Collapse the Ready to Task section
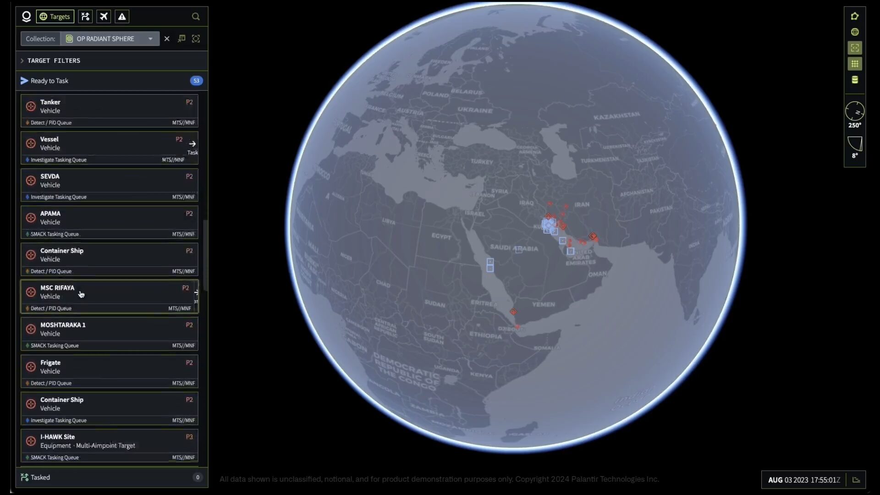The width and height of the screenshot is (880, 495). (49, 81)
